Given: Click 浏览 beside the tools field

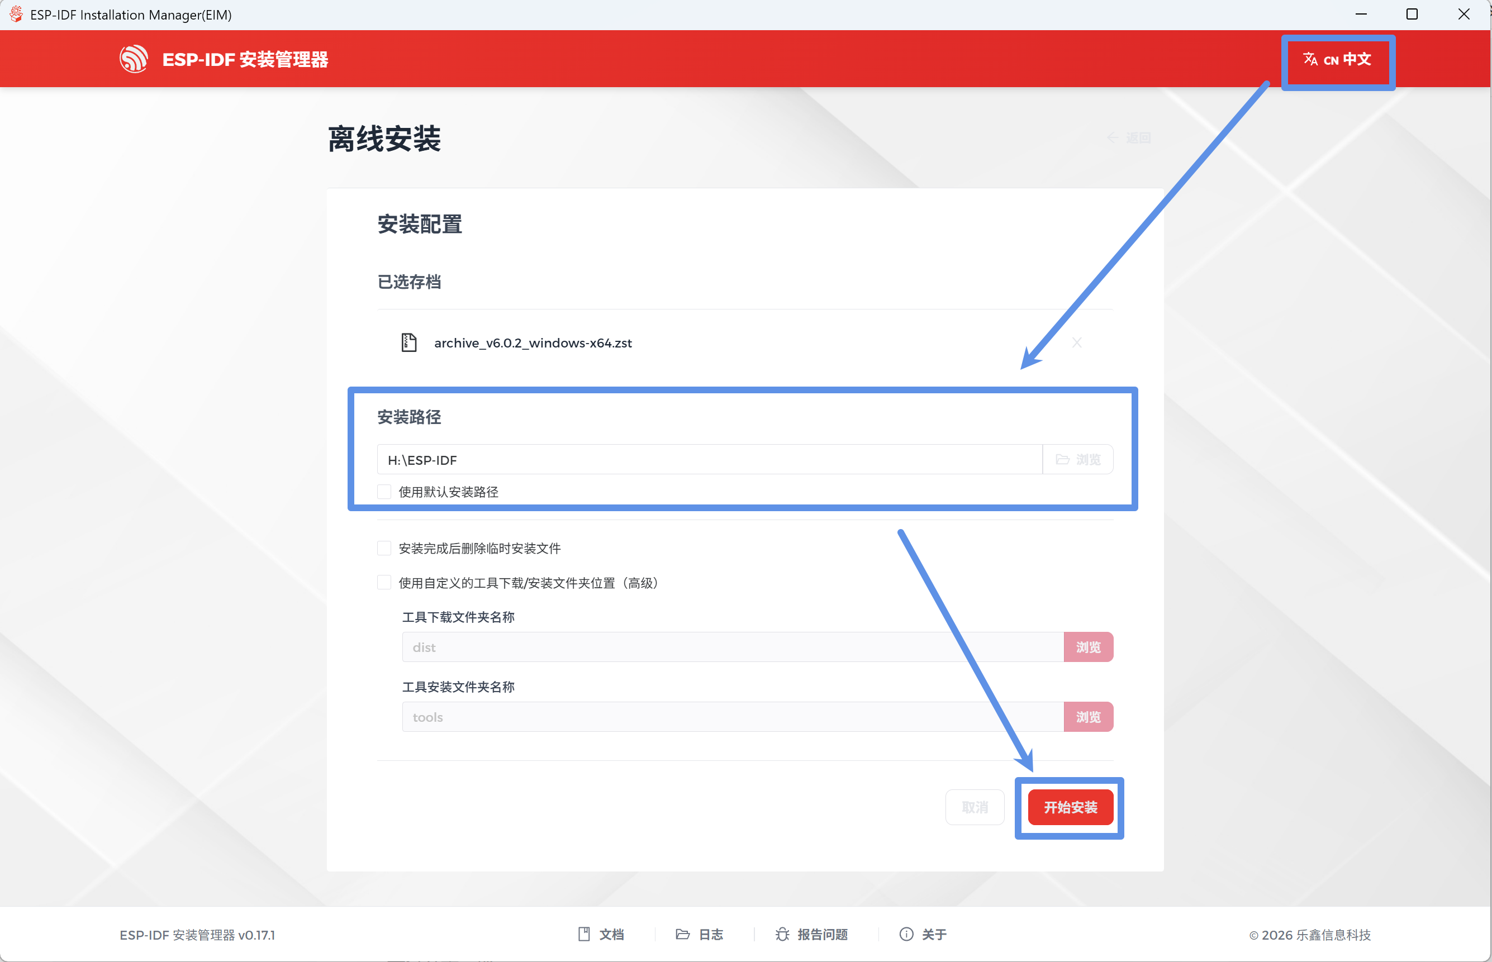Looking at the screenshot, I should pos(1089,717).
